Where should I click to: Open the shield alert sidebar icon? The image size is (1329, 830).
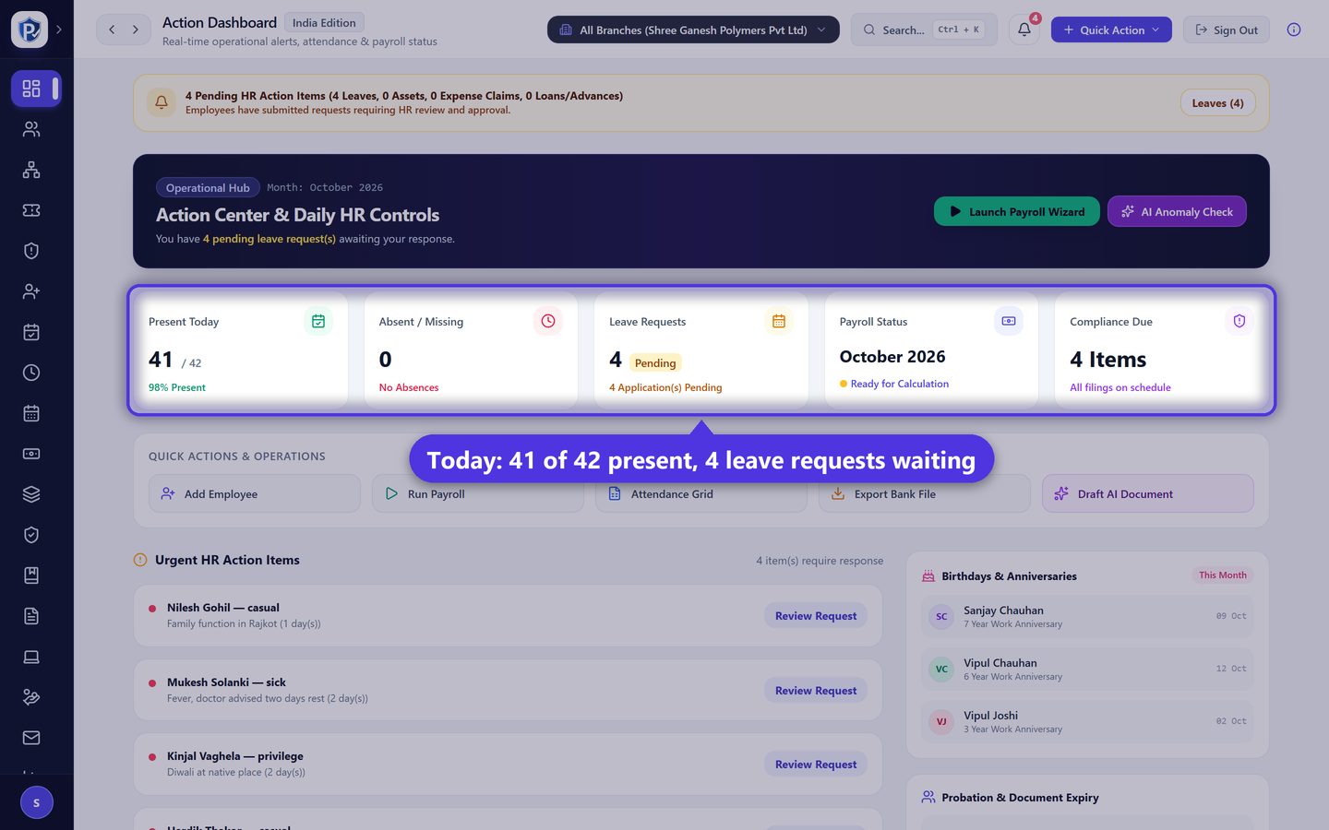pos(31,251)
